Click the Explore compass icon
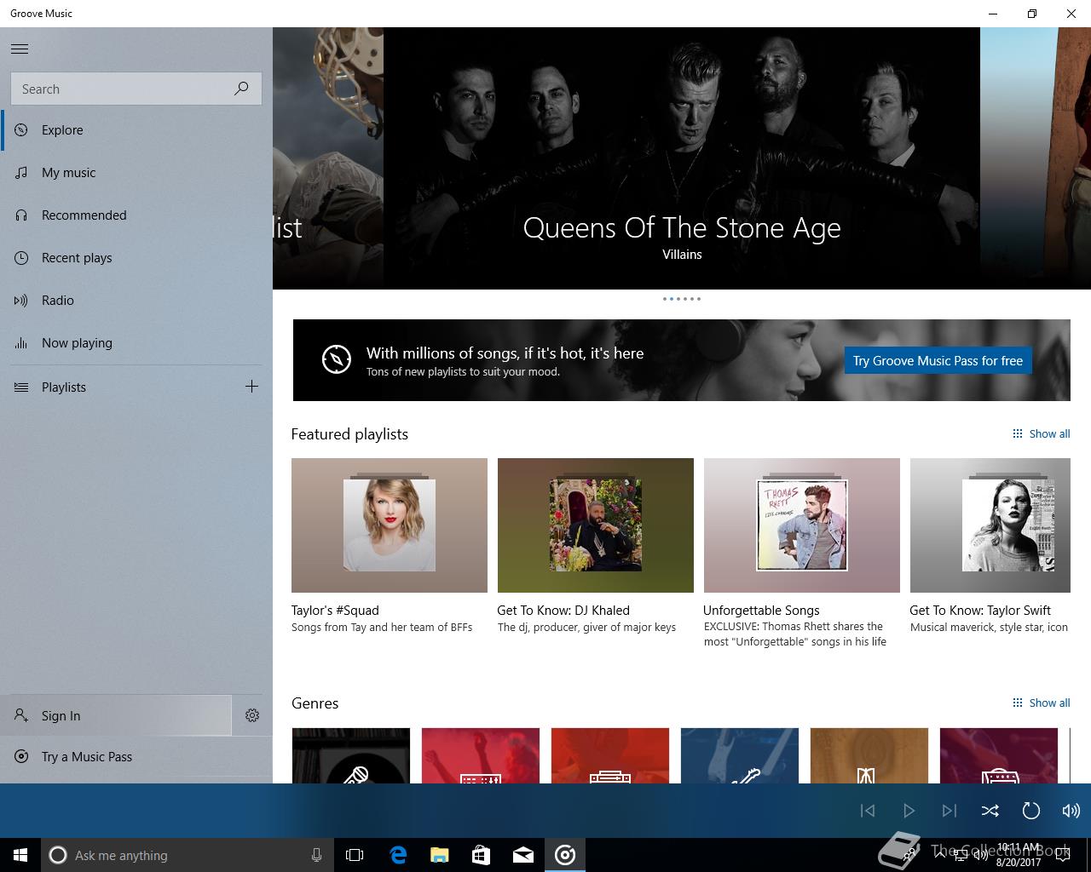 21,130
